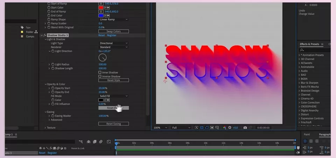
Task: Open the Renderer Standard dropdown
Action: [x=113, y=47]
